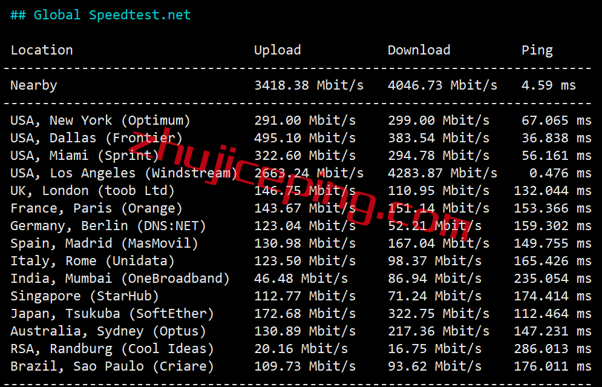This screenshot has width=602, height=387.
Task: Click 'Germany, Berlin (DNS:NET)' row label
Action: click(x=108, y=226)
